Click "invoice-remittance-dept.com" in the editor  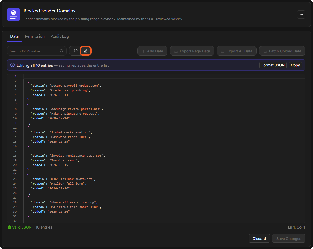point(77,156)
